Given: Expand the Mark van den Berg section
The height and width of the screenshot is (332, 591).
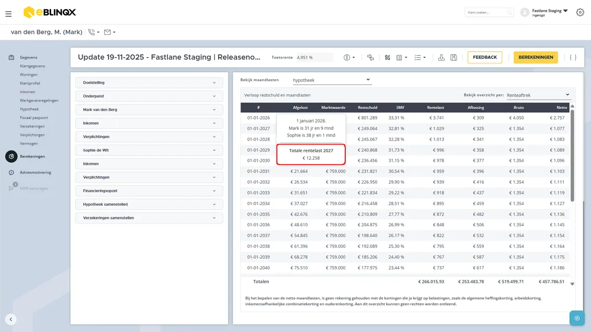Looking at the screenshot, I should click(149, 110).
